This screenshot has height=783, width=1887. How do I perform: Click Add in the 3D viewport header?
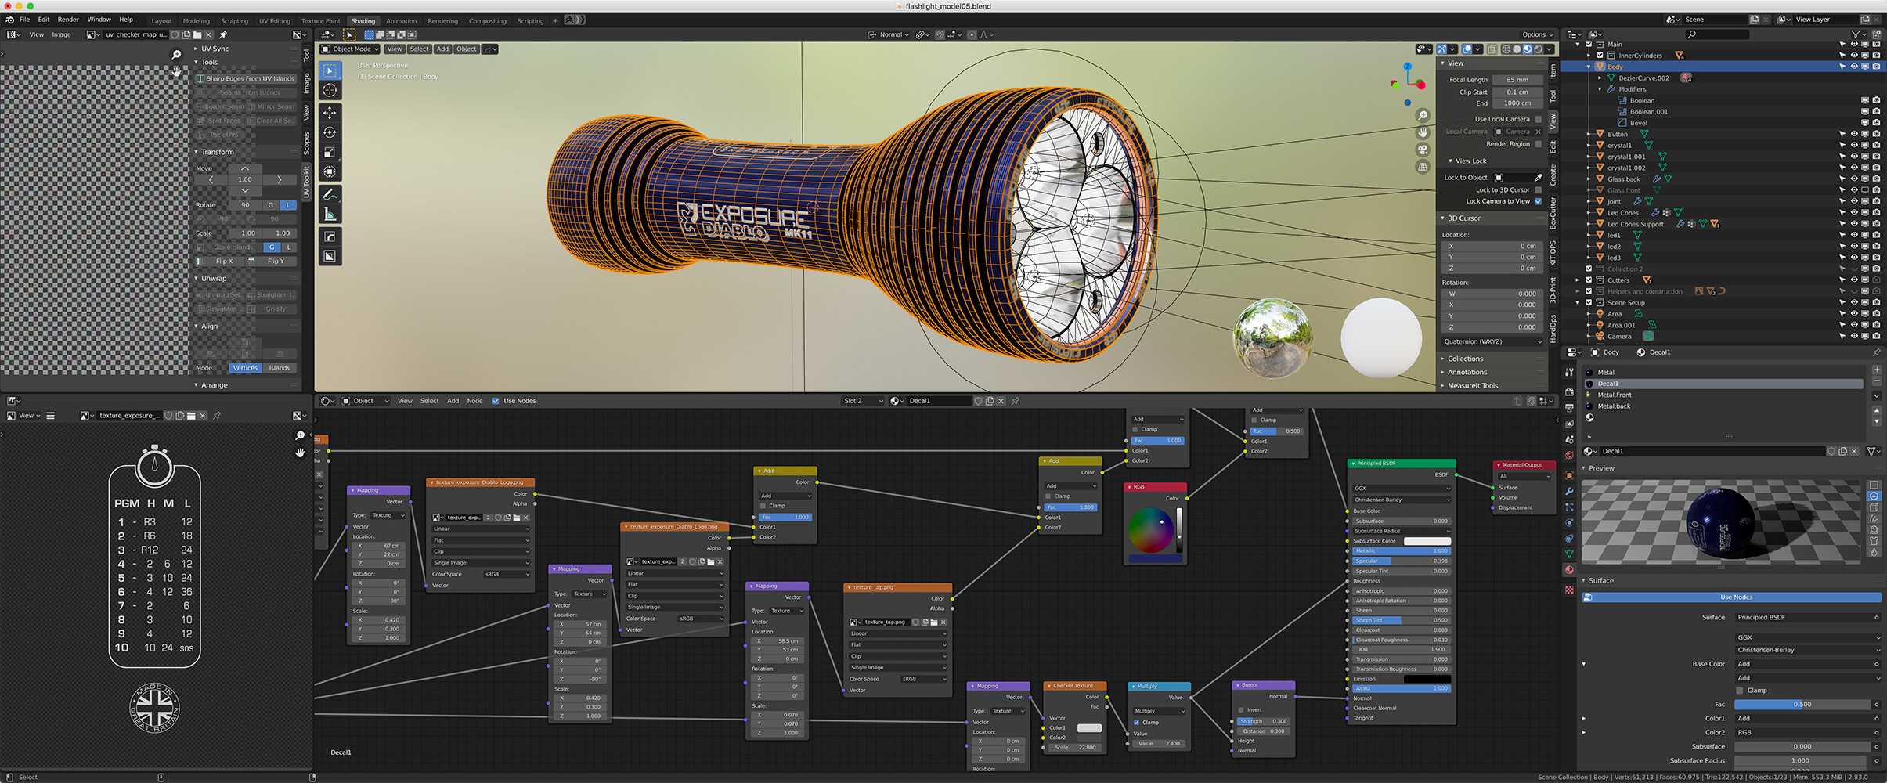pos(442,49)
